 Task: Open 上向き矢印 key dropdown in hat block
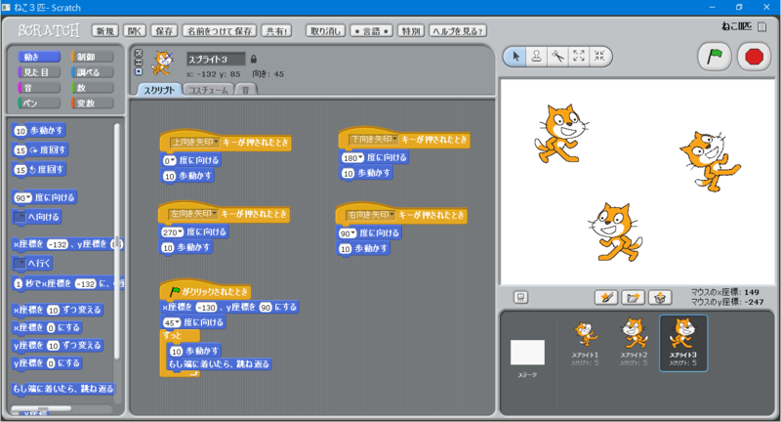point(194,143)
